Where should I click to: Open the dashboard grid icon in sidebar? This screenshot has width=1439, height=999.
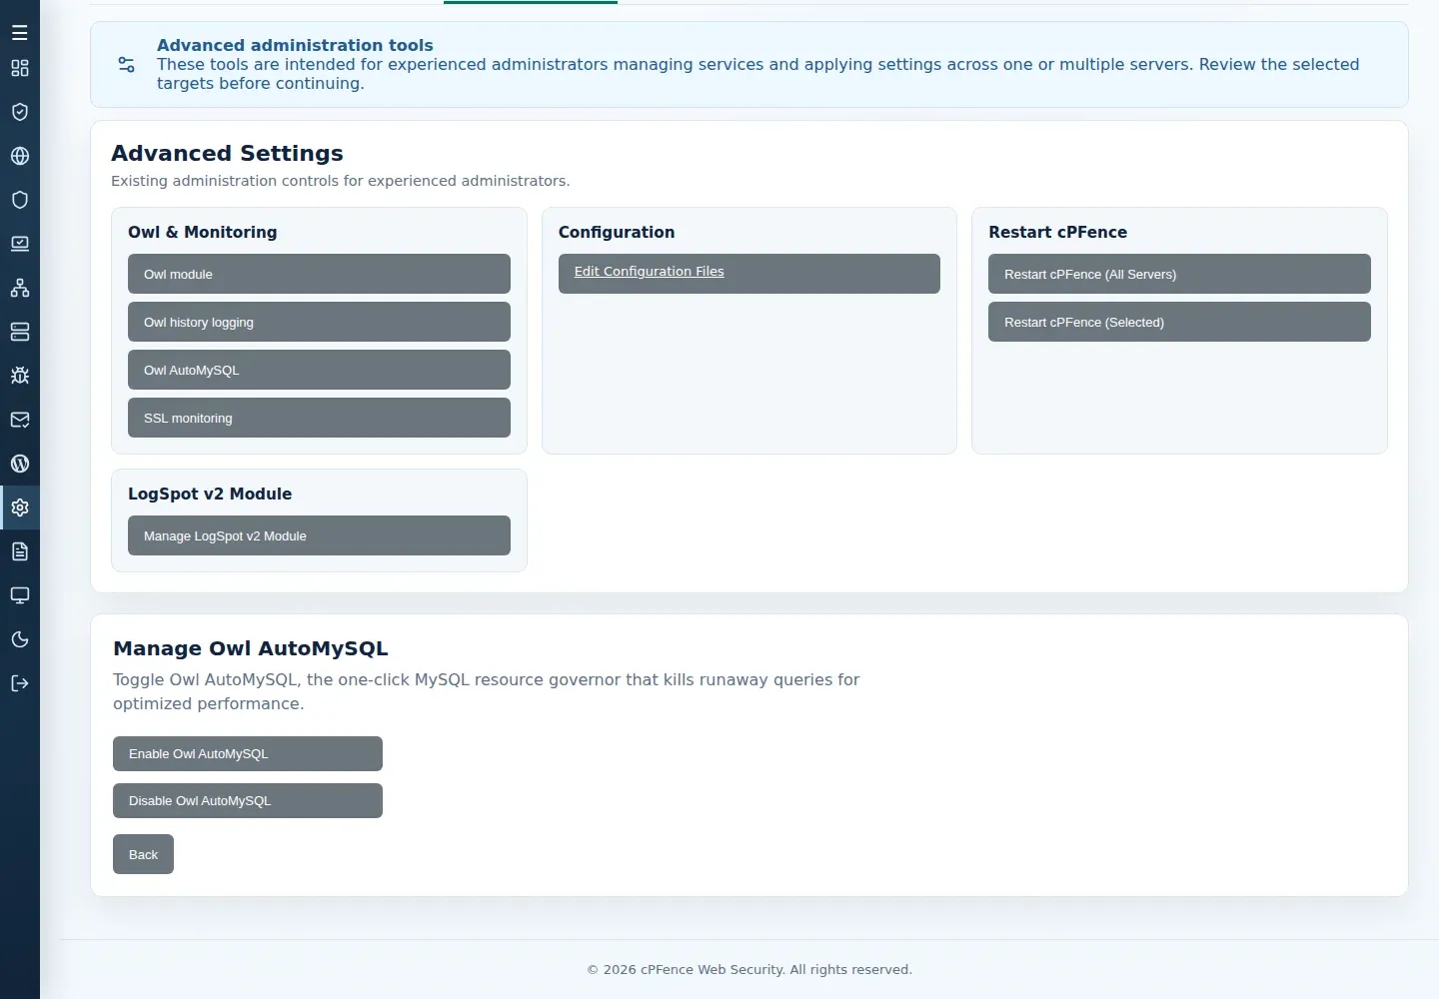(x=20, y=68)
